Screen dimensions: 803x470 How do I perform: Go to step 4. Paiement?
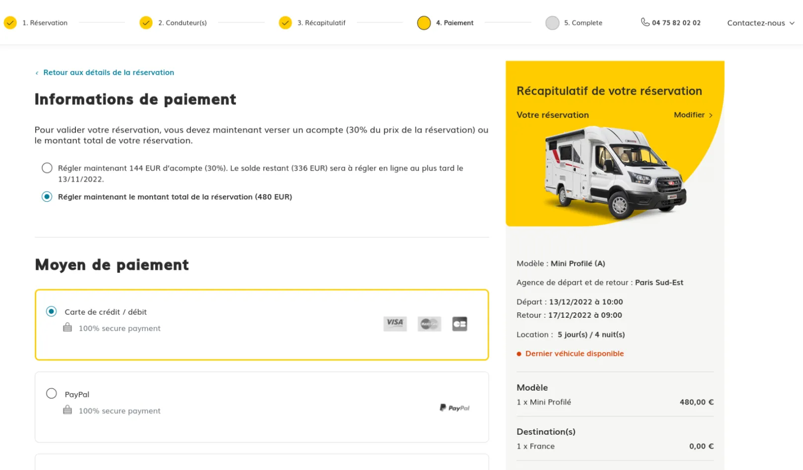[x=455, y=23]
